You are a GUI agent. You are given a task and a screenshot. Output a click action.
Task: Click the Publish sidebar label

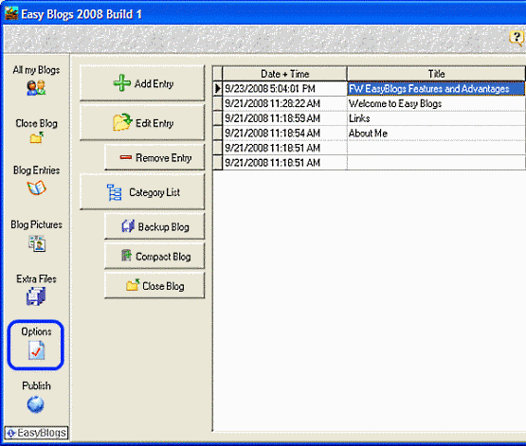coord(36,385)
